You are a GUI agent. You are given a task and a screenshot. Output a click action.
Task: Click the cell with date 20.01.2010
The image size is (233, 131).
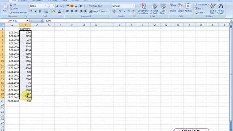[x=12, y=101]
